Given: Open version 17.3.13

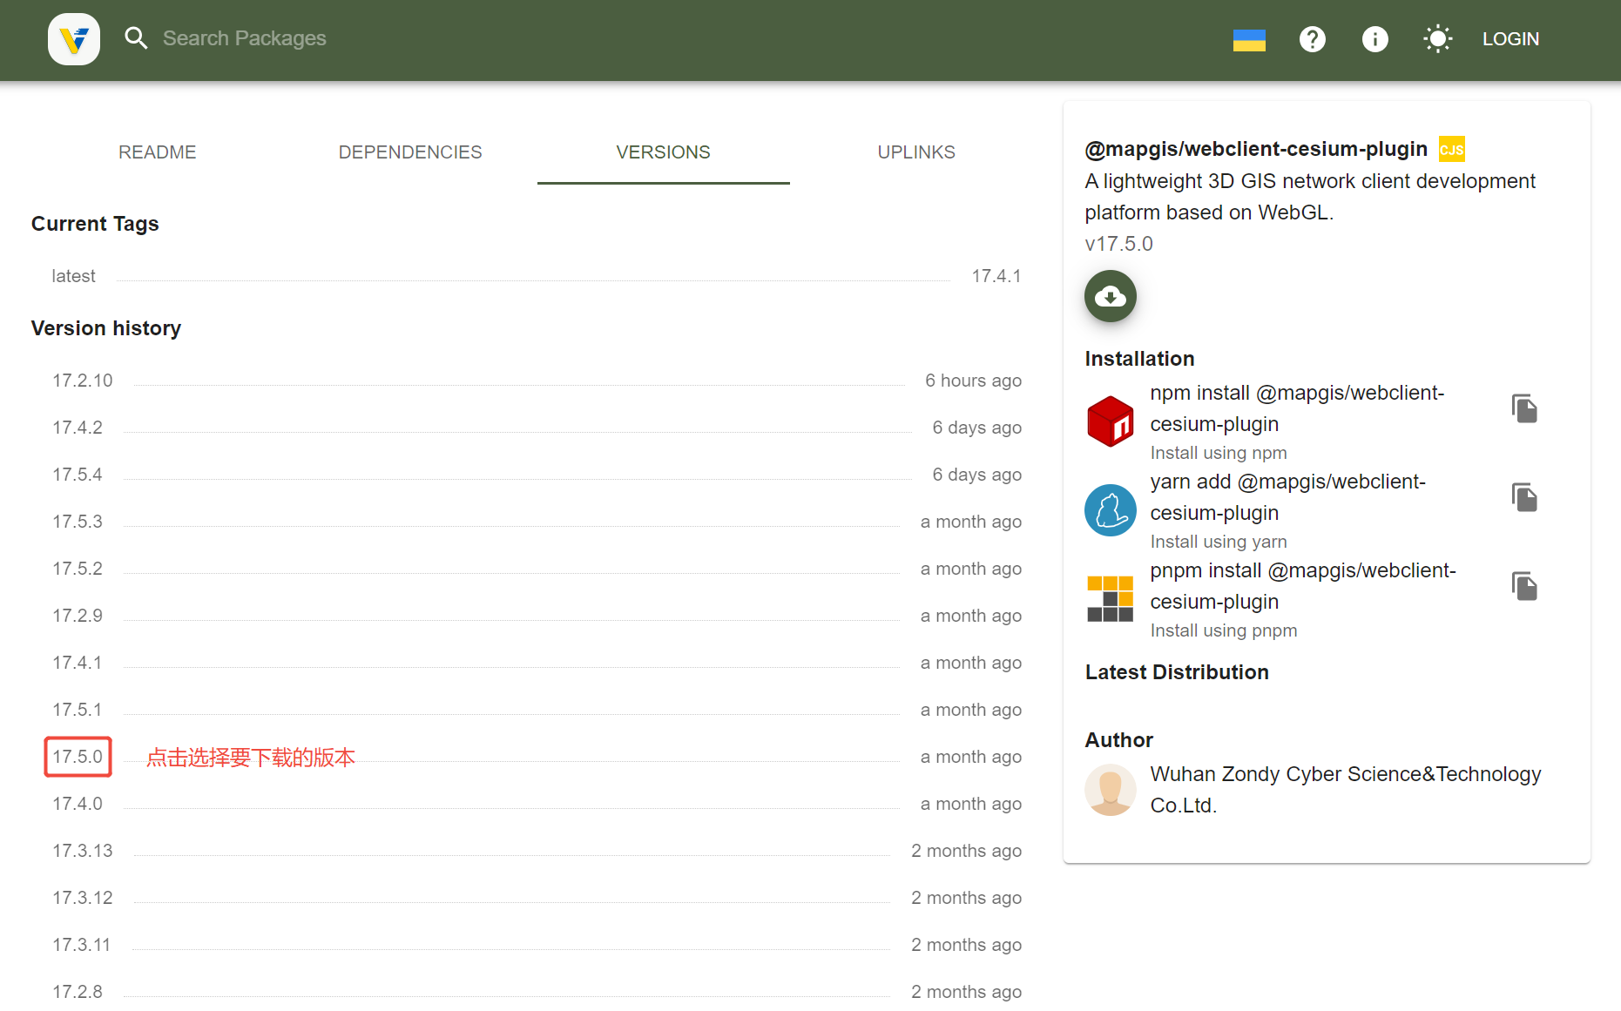Looking at the screenshot, I should (x=83, y=851).
